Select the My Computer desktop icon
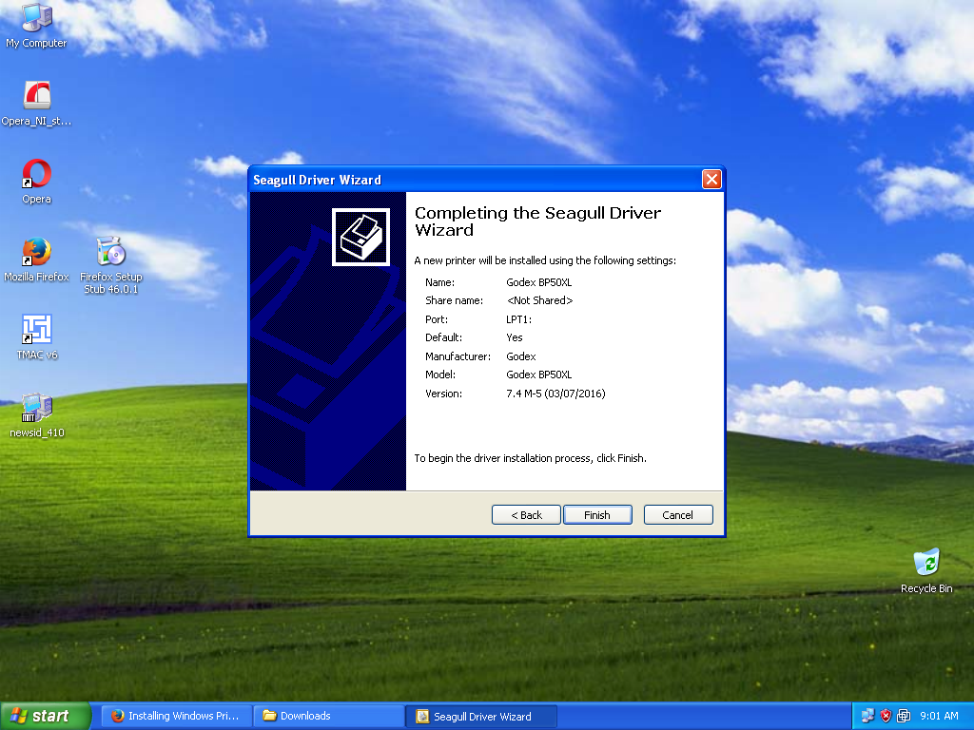Viewport: 974px width, 730px height. point(36,26)
